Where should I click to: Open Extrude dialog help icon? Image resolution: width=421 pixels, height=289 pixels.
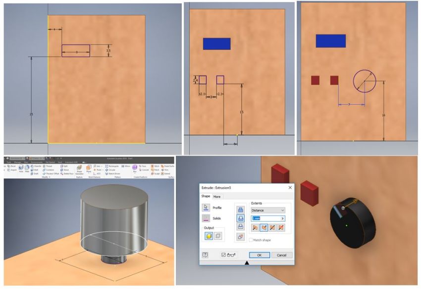[x=205, y=255]
